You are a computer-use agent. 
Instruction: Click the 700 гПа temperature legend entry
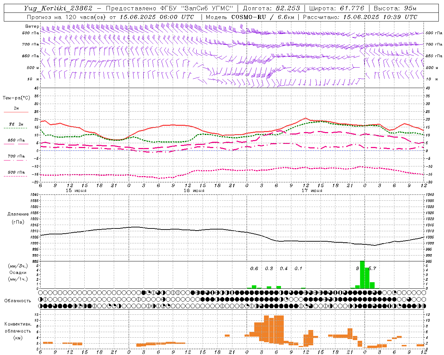pos(16,156)
